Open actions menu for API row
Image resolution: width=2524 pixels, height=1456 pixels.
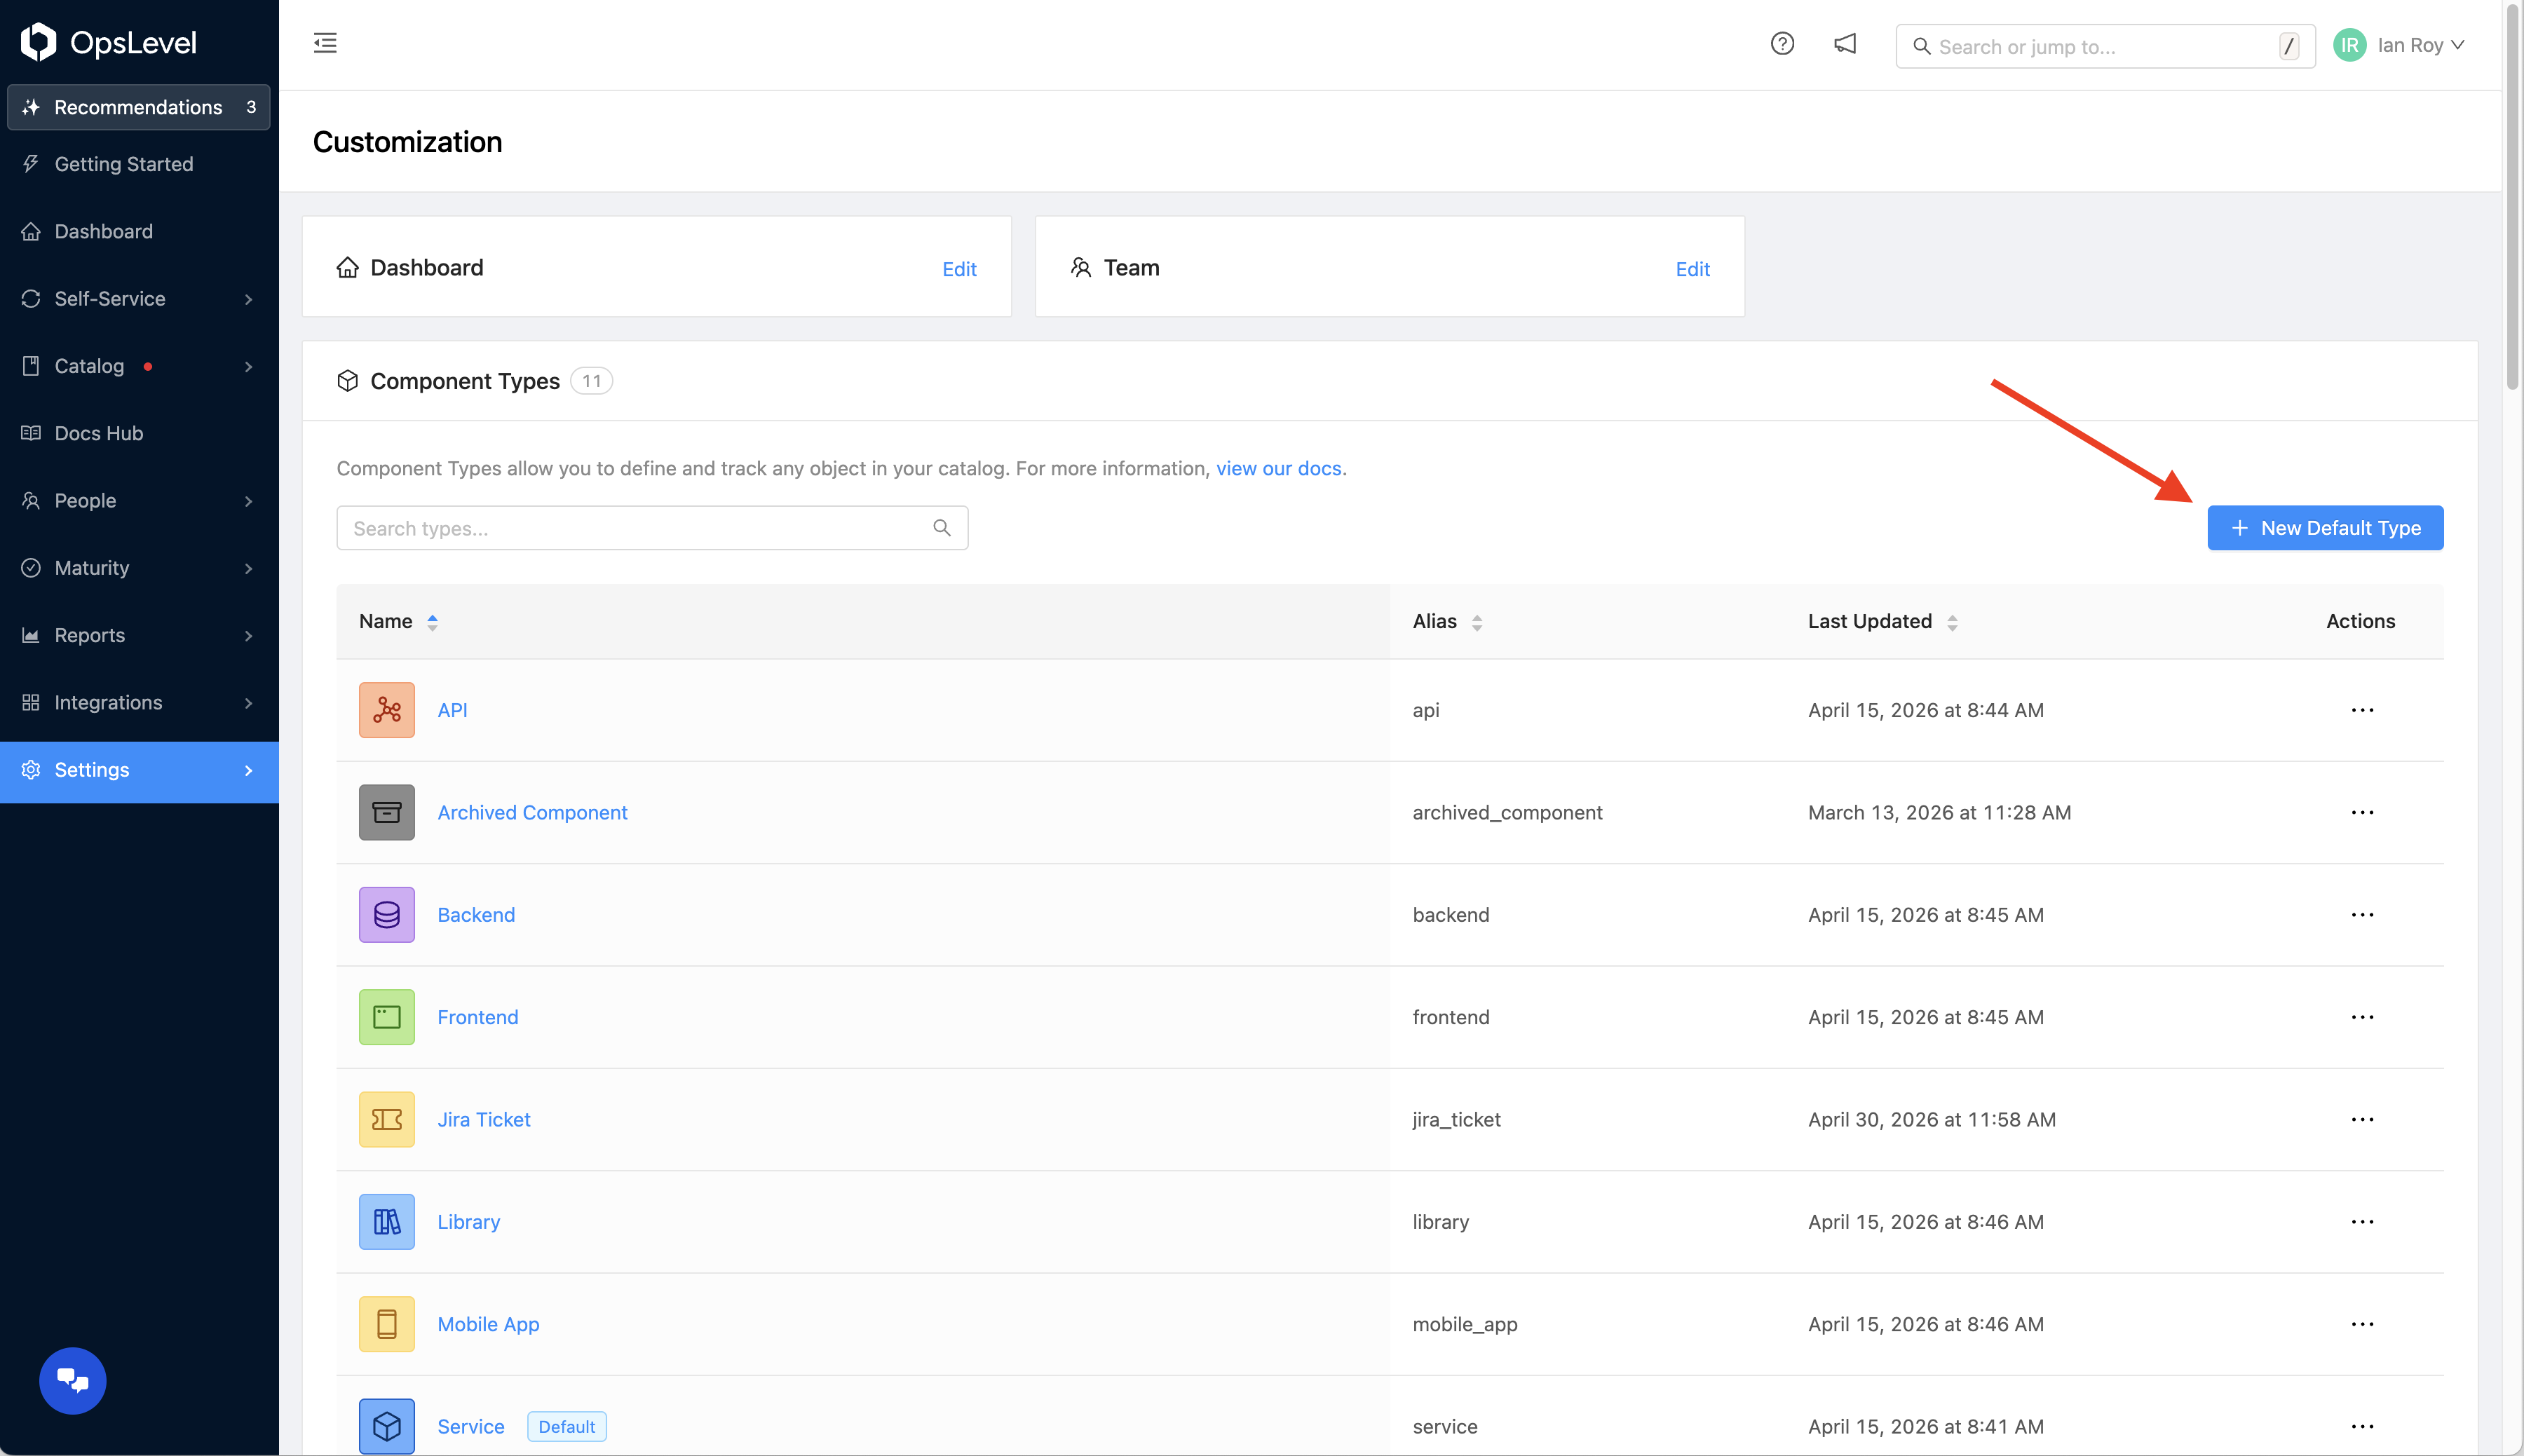click(x=2362, y=710)
